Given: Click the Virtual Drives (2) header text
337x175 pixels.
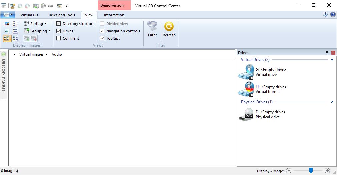Looking at the screenshot, I should 255,60.
